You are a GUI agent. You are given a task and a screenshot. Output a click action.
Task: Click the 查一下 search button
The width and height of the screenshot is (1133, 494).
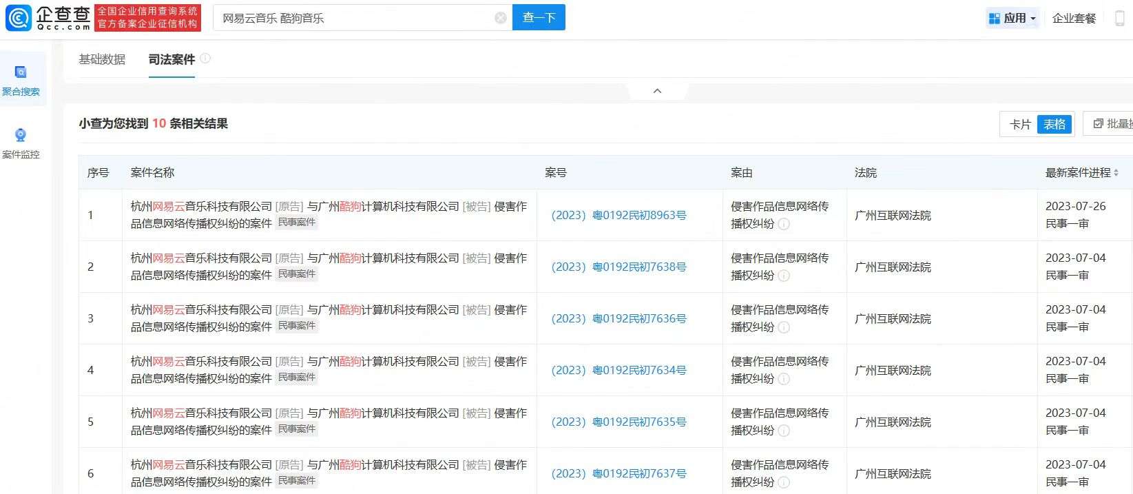click(539, 18)
